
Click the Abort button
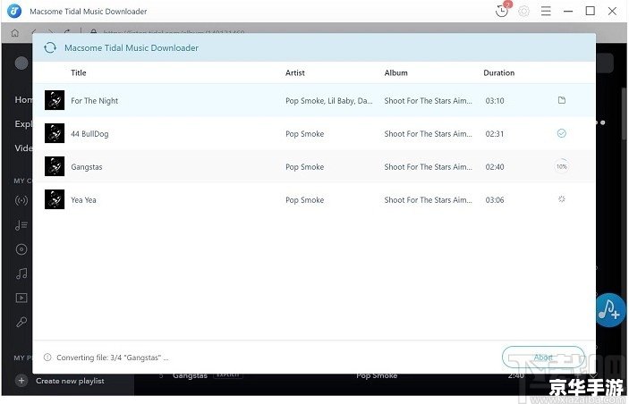pyautogui.click(x=543, y=358)
